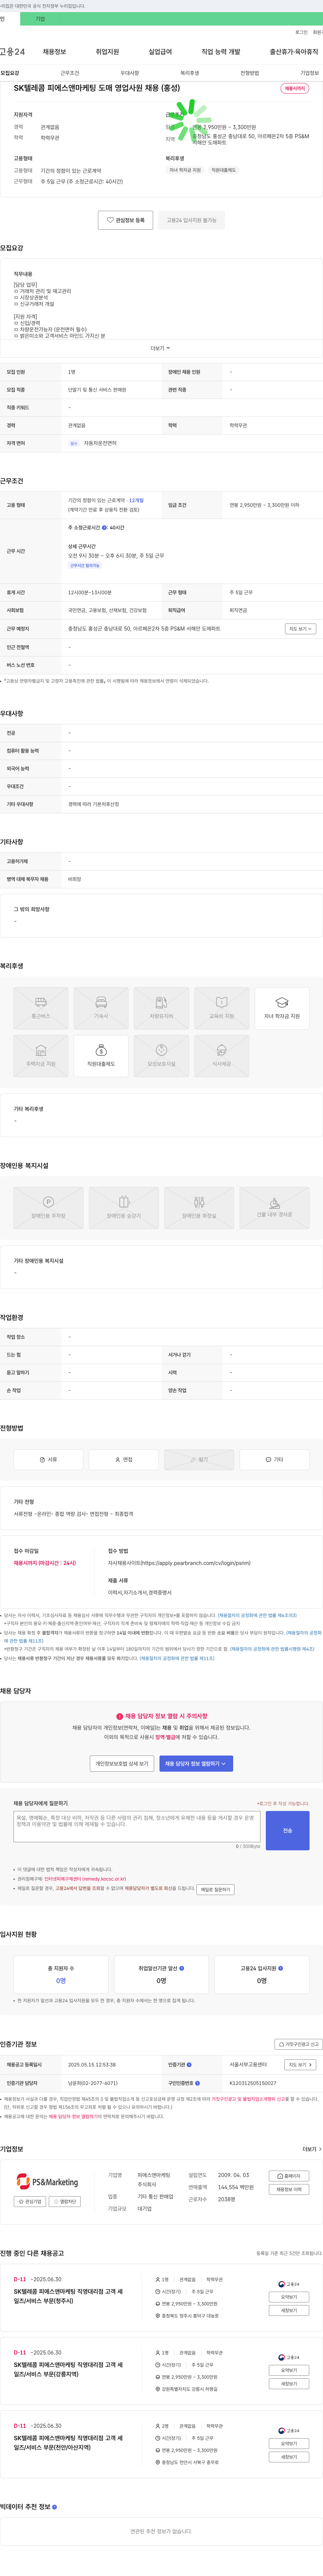Click 요약보기 for the 강릉지역 posting
Image resolution: width=323 pixels, height=2576 pixels.
tap(289, 2370)
